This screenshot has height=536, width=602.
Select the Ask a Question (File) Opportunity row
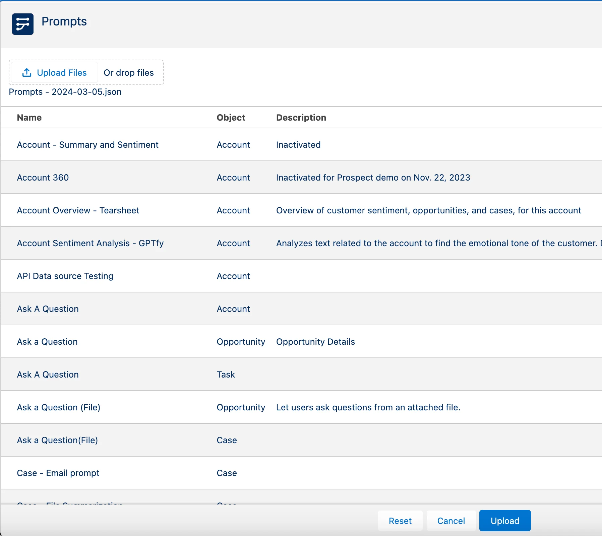tap(301, 407)
